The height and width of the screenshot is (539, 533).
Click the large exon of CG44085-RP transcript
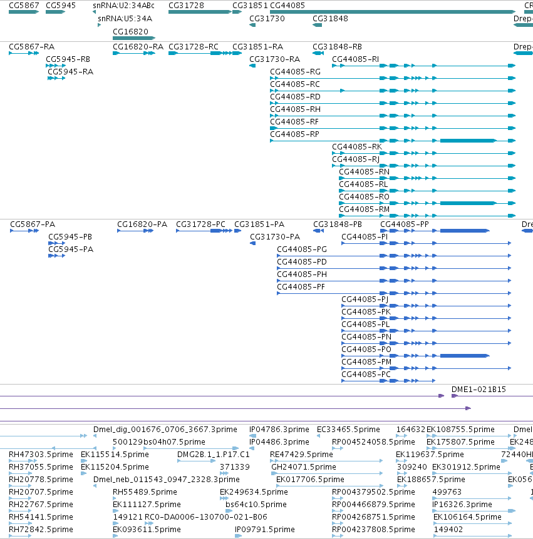coord(468,141)
